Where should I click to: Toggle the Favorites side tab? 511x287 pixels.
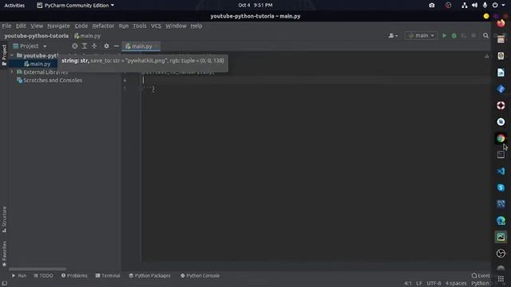[x=4, y=254]
